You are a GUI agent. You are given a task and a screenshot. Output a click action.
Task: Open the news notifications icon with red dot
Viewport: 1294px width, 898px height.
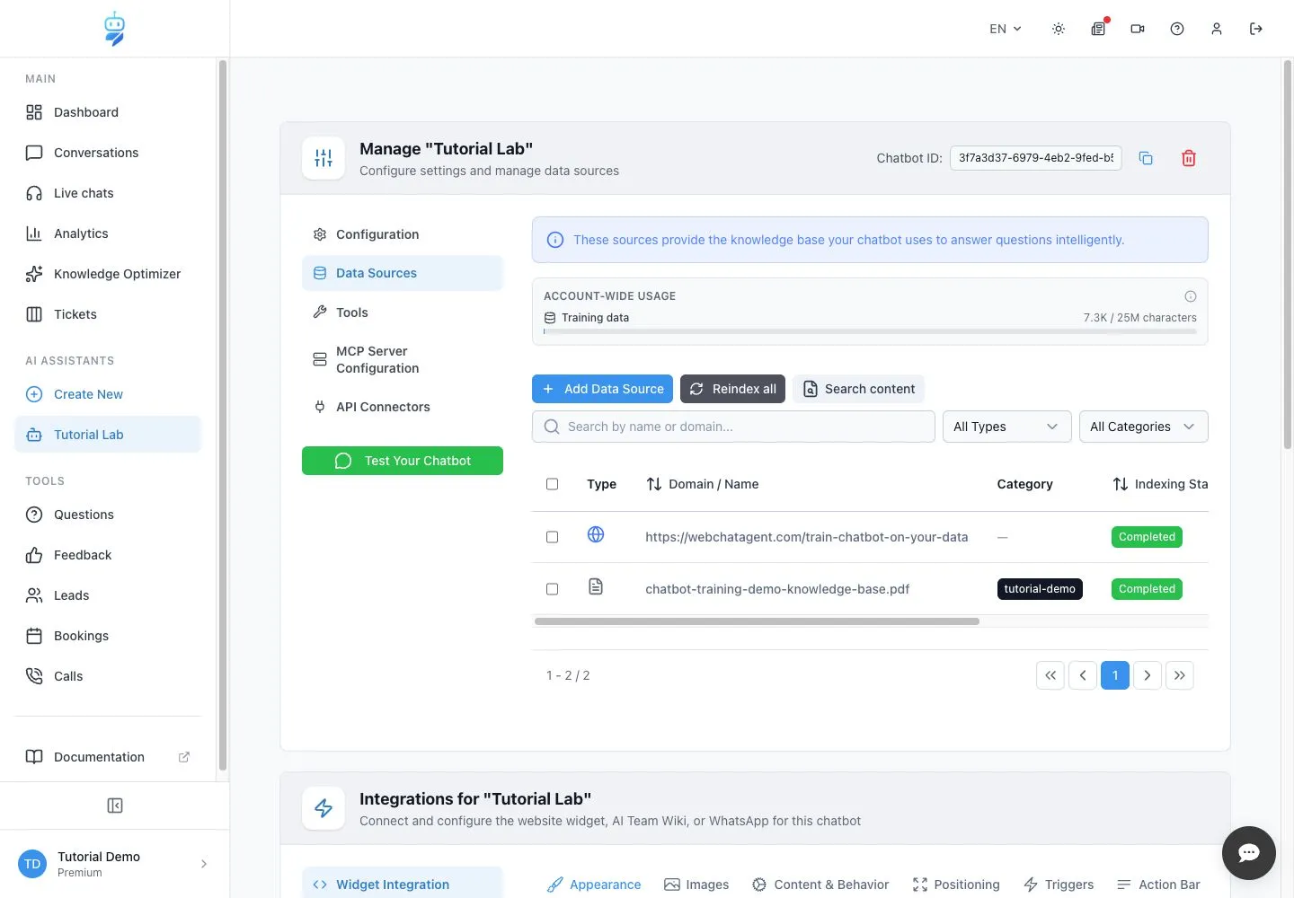tap(1098, 29)
